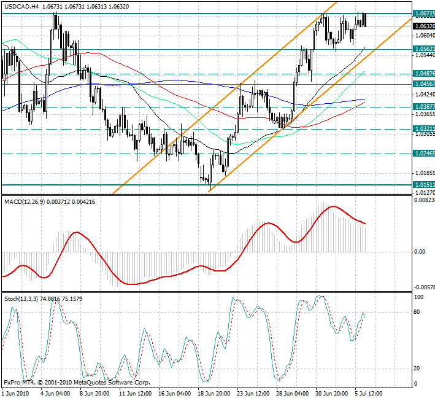
Task: Click the MACD 0.00 zero scale label
Action: click(x=420, y=252)
